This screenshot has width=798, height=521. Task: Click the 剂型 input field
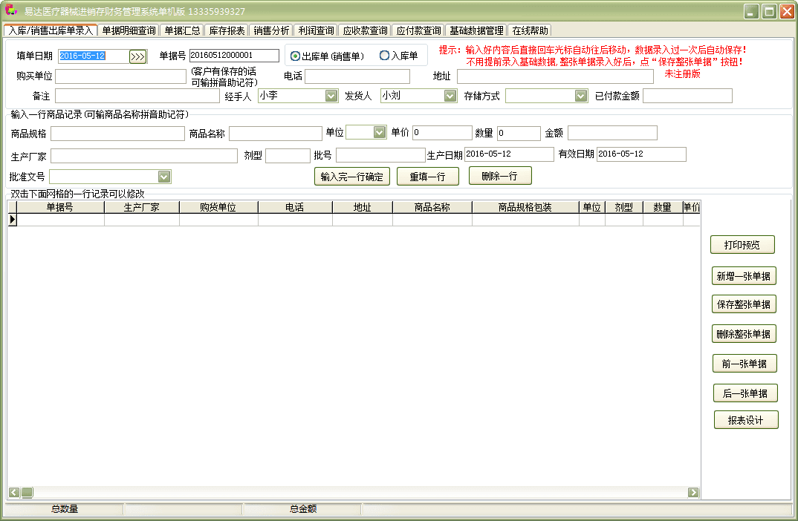(x=288, y=156)
